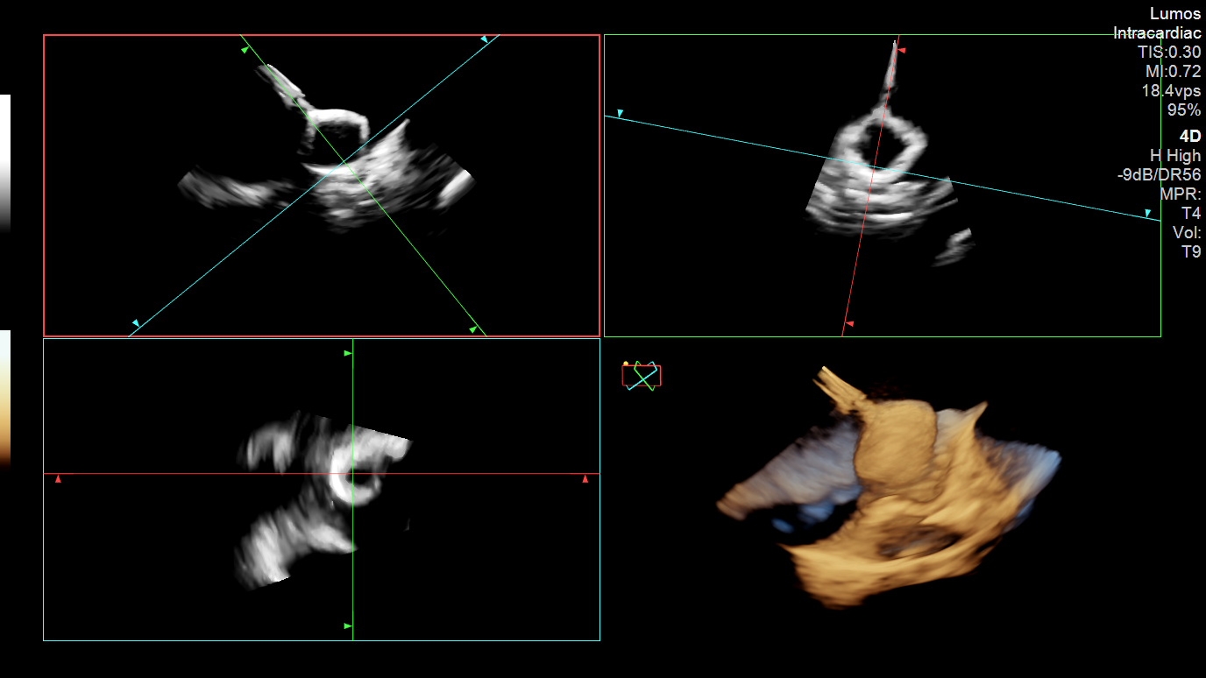This screenshot has height=678, width=1206.
Task: Click the 4D mode label
Action: 1189,136
